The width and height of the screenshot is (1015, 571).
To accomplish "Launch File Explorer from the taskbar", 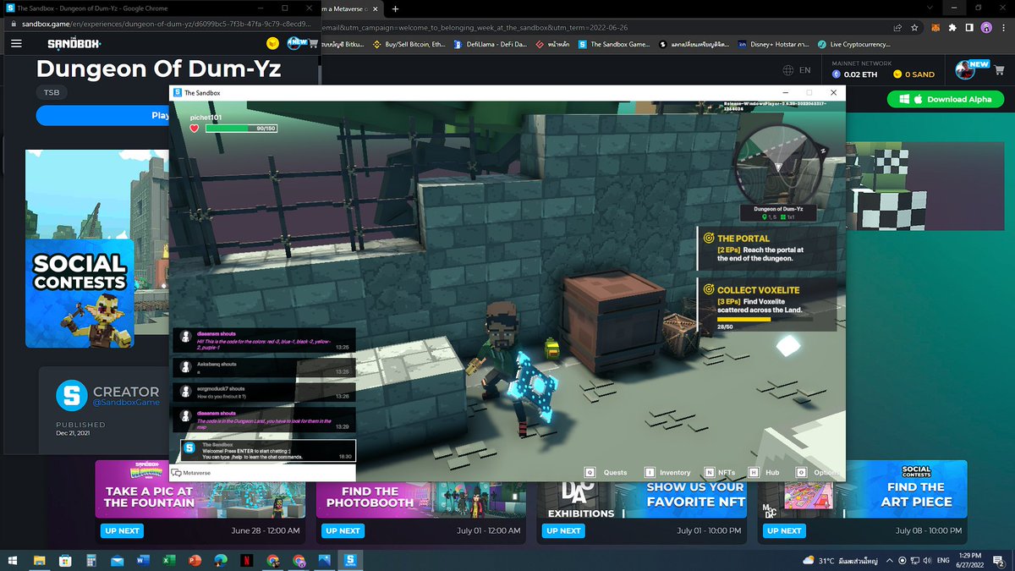I will pyautogui.click(x=40, y=560).
